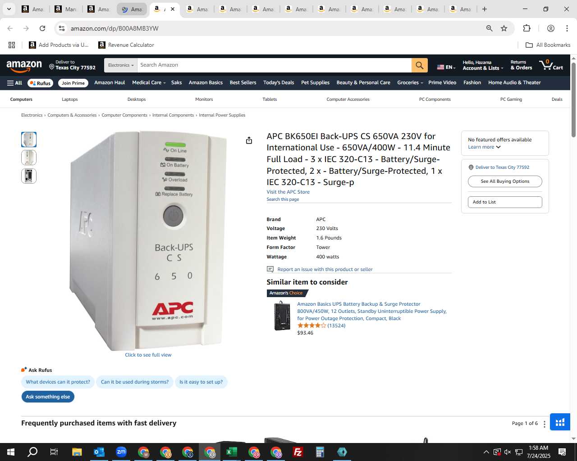
Task: Click the share icon beside product image
Action: click(x=249, y=140)
